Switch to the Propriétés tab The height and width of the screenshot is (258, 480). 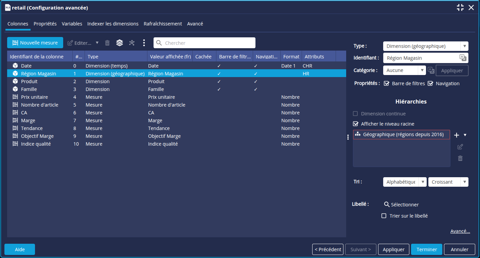pos(45,24)
